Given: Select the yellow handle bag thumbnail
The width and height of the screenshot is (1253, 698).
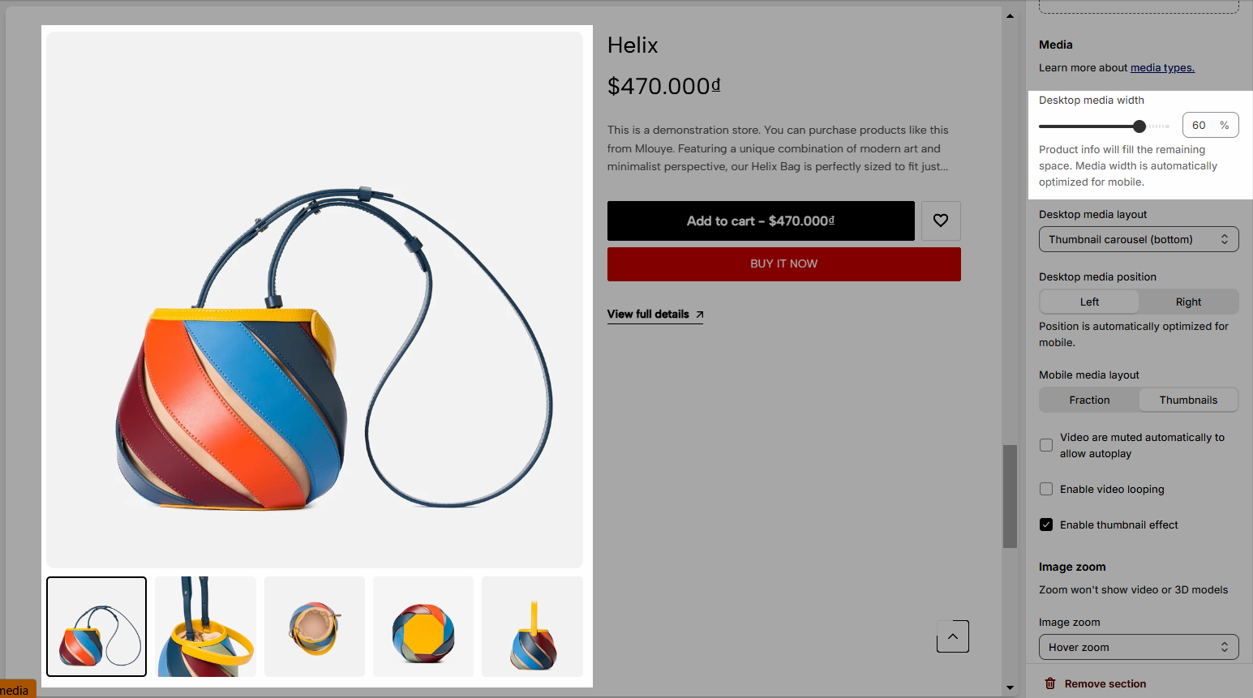Looking at the screenshot, I should (532, 627).
